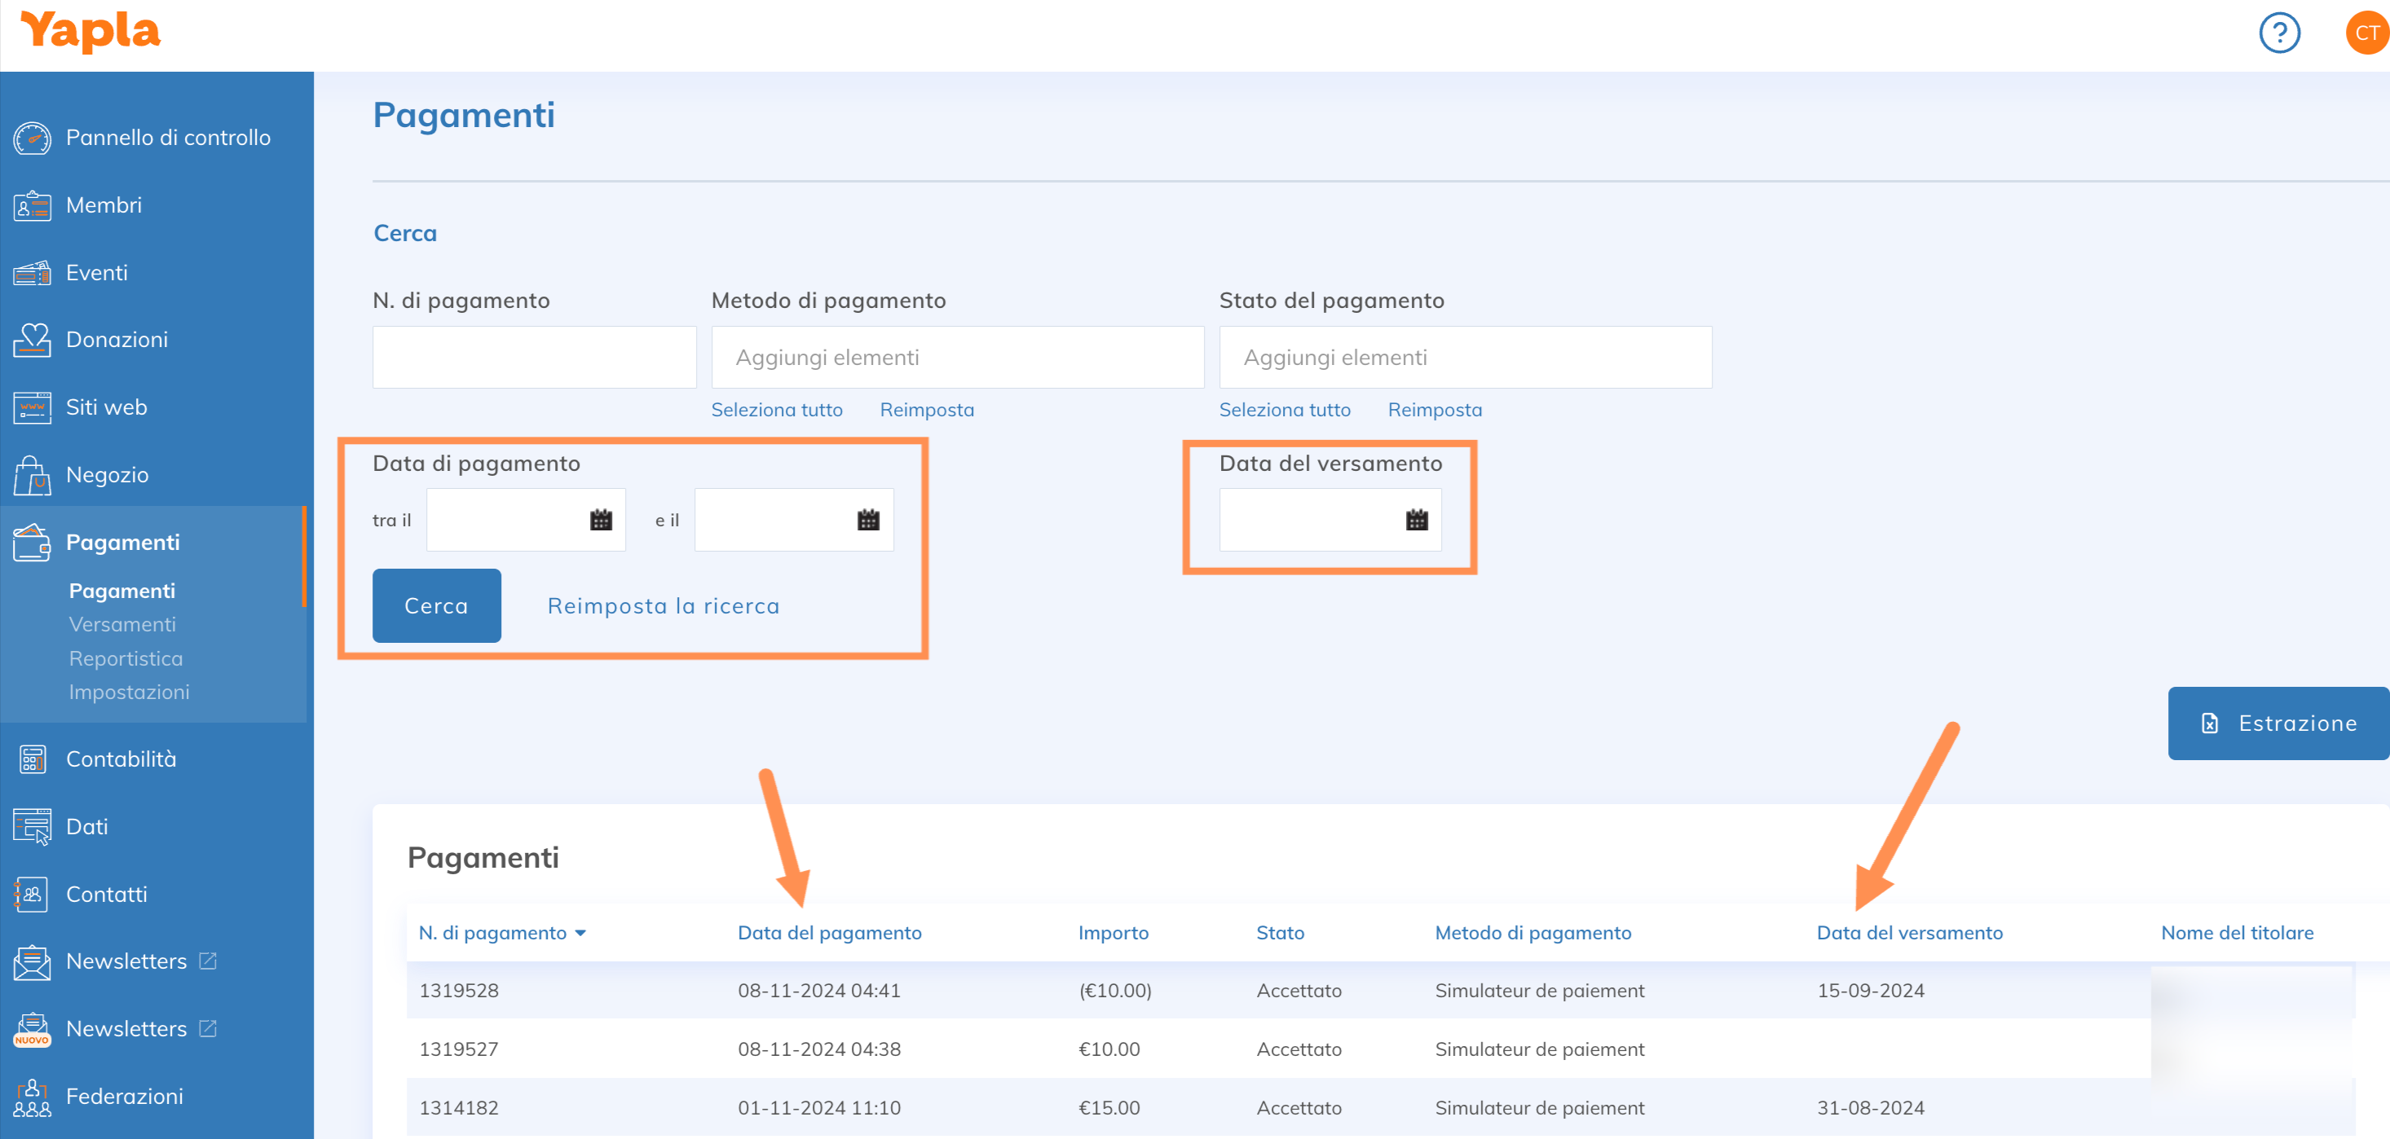Image resolution: width=2390 pixels, height=1139 pixels.
Task: Click Reimposta la ricerca link
Action: pos(663,605)
